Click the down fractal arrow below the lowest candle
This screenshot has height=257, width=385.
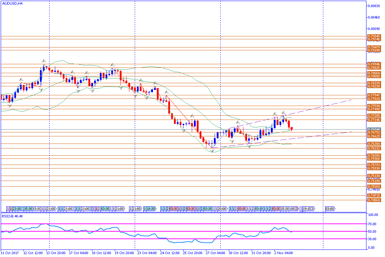coord(212,151)
